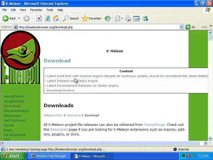Click vertical scrollbar up arrow
Viewport: 213px width, 160px height.
click(x=210, y=33)
